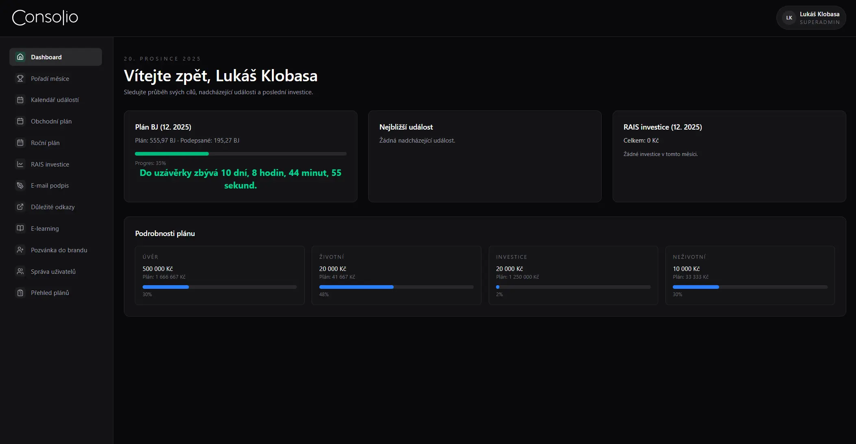Open Správa uživatelů page
Image resolution: width=856 pixels, height=444 pixels.
(x=56, y=271)
